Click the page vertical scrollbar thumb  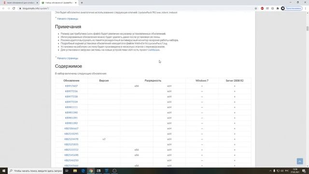(x=307, y=29)
